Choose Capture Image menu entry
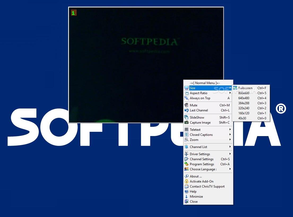Screen dimensions: 293x217 tap(208, 122)
